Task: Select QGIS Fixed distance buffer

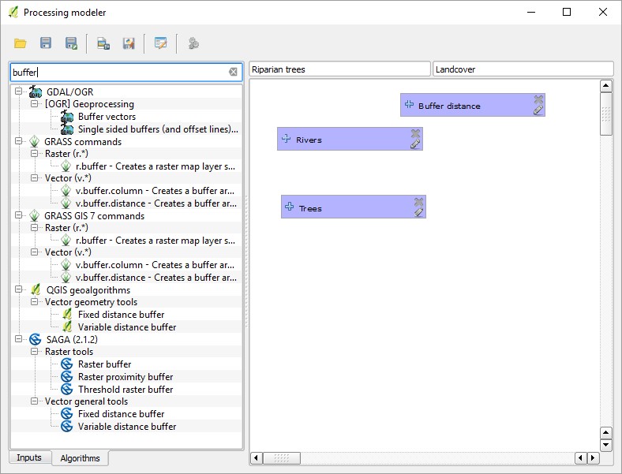Action: (121, 315)
